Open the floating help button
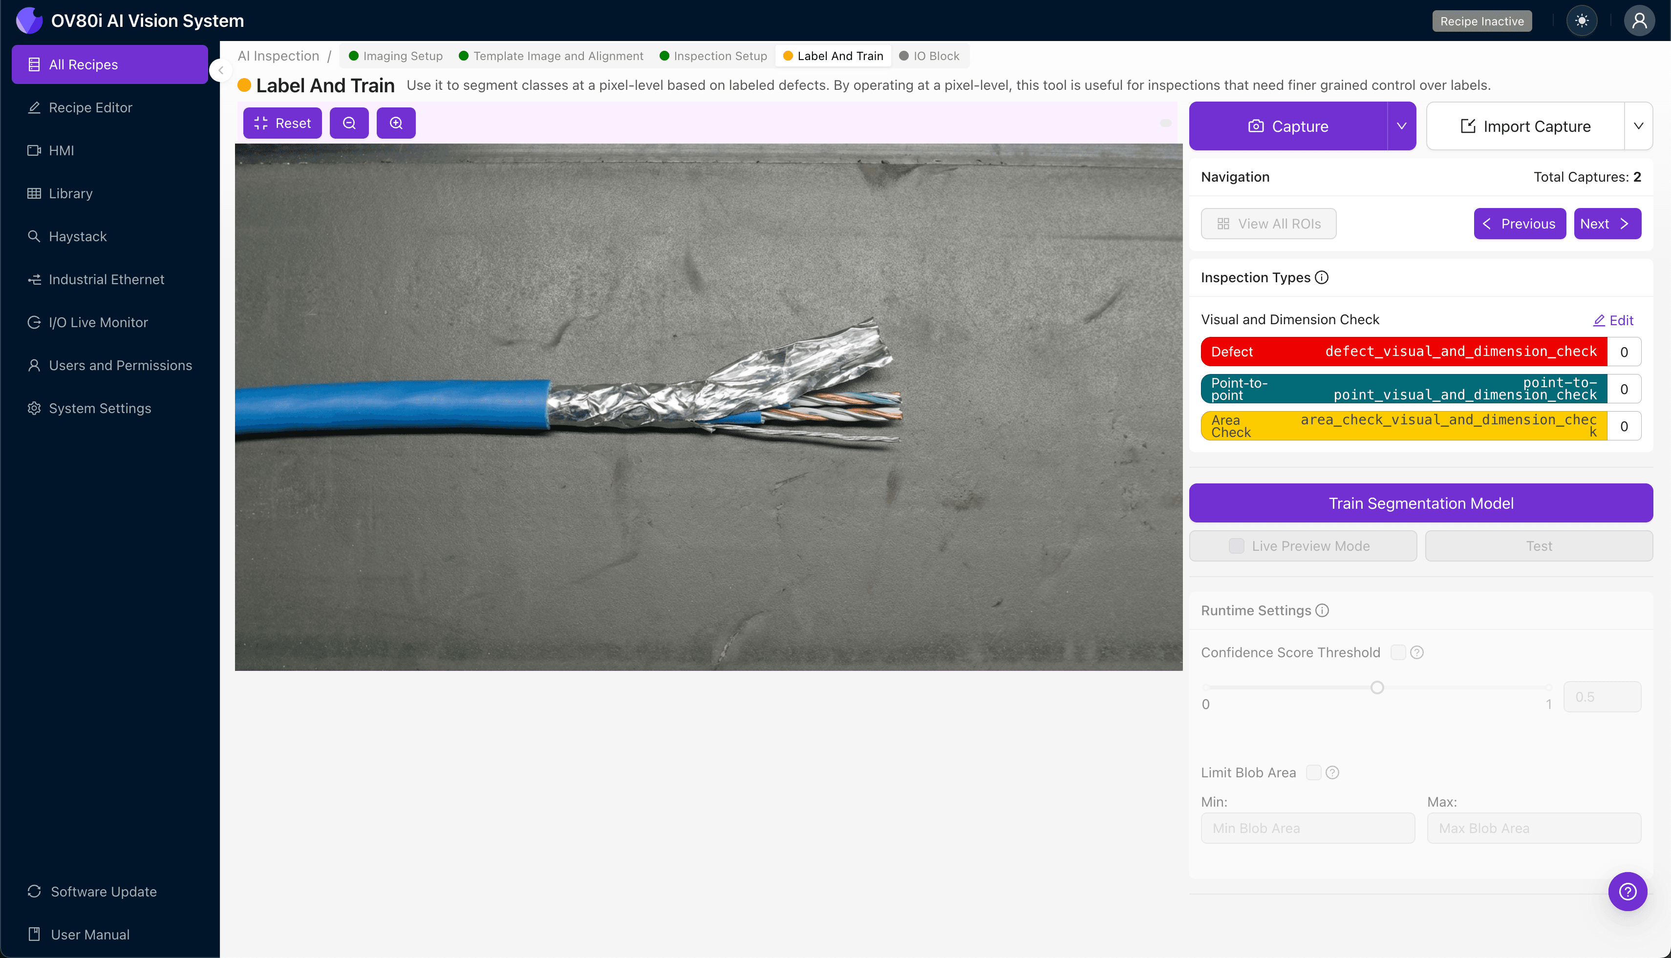 coord(1628,891)
